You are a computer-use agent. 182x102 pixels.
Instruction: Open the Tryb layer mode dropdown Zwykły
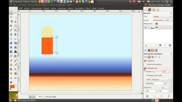[162, 16]
